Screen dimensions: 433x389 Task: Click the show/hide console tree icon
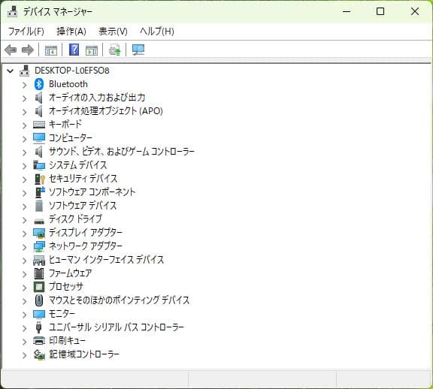pos(51,50)
